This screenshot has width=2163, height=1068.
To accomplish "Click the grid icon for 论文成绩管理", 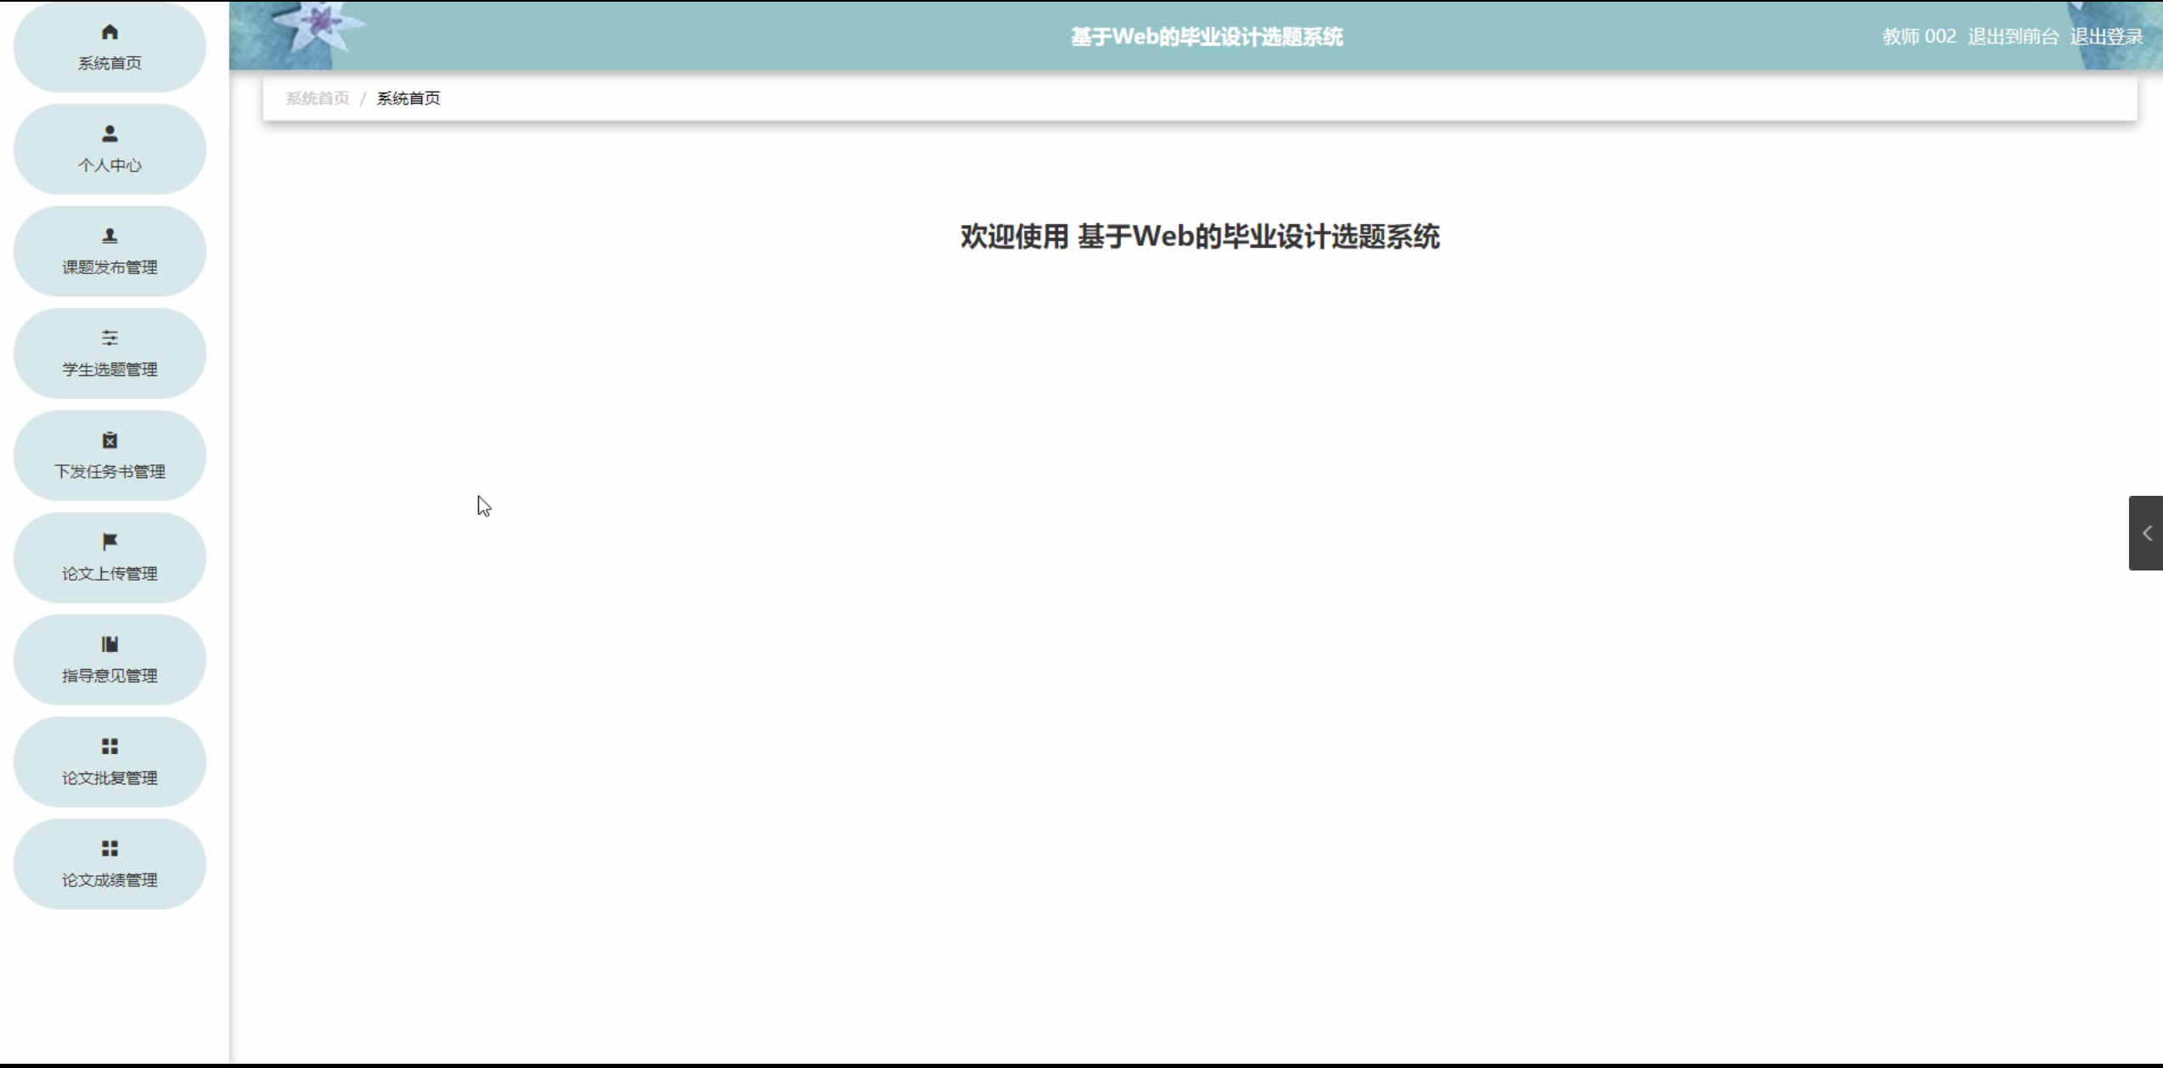I will pyautogui.click(x=110, y=848).
